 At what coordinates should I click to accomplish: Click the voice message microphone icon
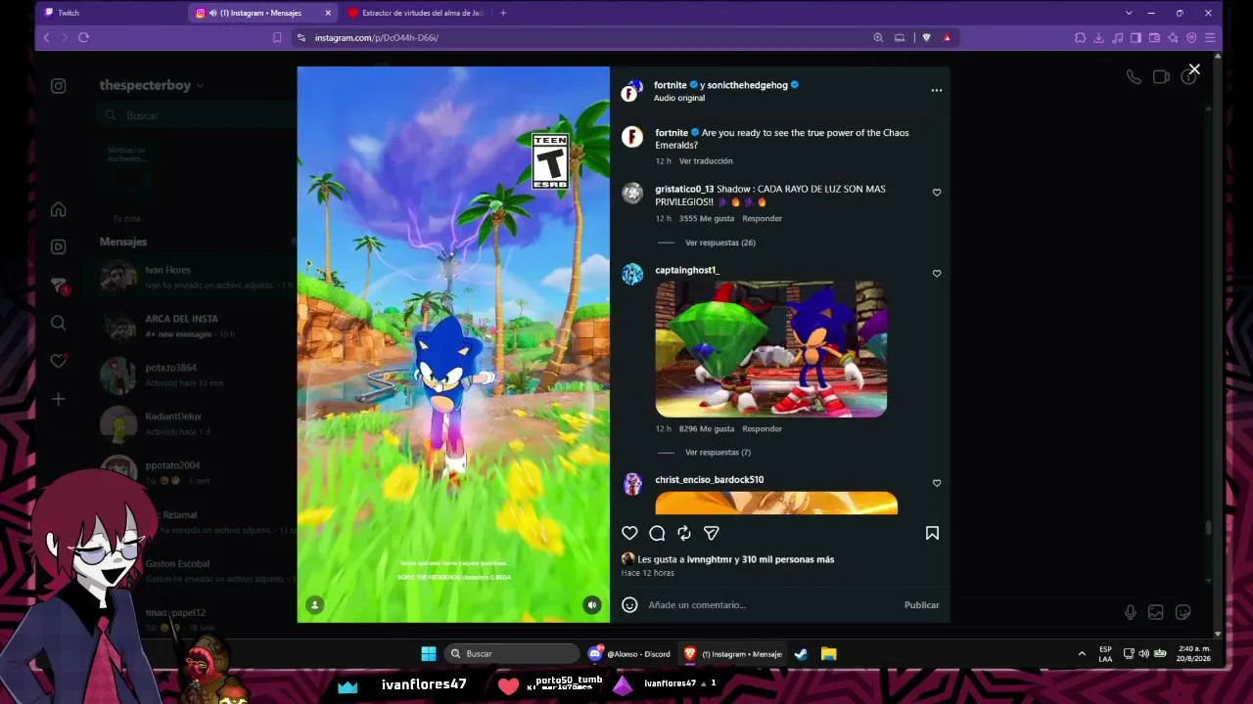click(1131, 612)
